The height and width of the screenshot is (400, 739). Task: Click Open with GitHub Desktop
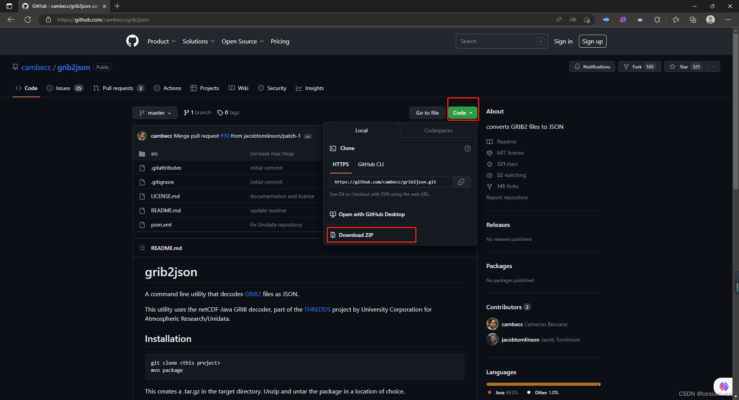coord(367,214)
